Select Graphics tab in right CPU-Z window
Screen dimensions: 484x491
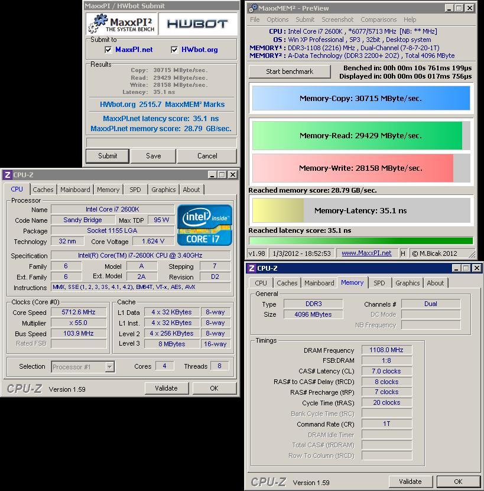click(407, 283)
